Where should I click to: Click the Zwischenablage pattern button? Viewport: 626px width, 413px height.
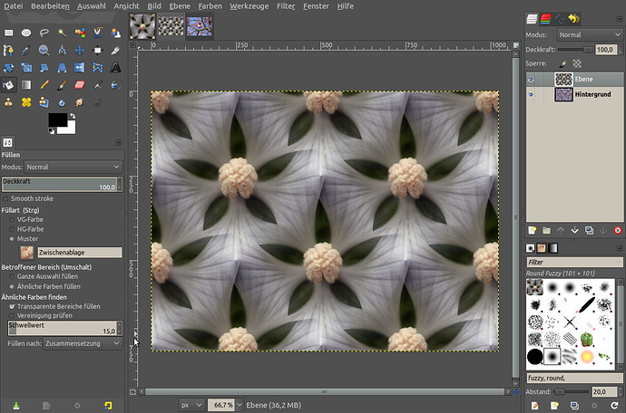(25, 253)
